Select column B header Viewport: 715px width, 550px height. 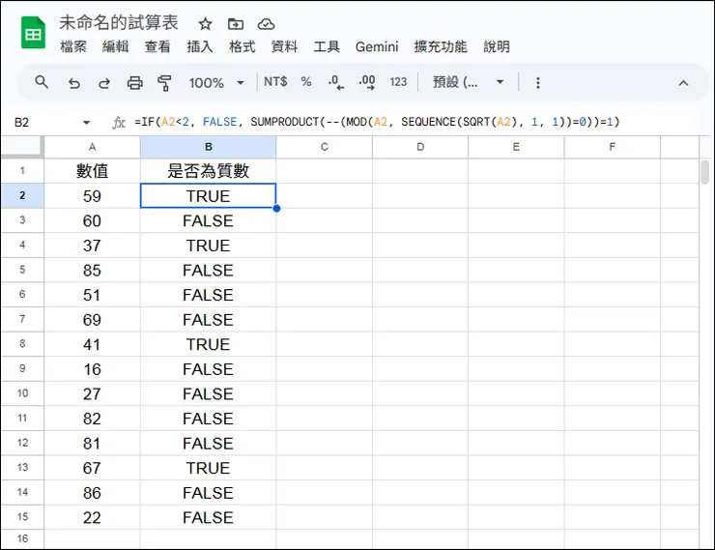[209, 147]
